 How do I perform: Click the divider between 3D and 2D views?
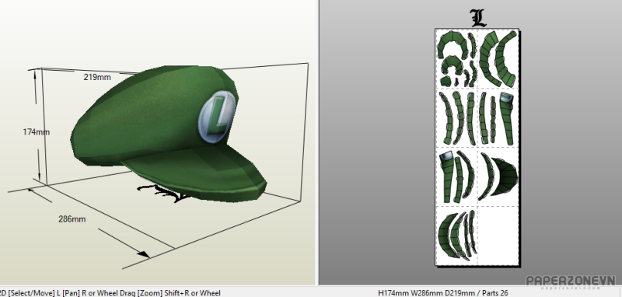click(x=317, y=142)
